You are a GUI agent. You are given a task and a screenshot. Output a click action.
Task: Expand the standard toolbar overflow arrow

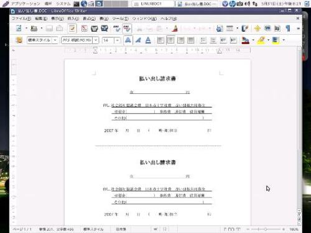point(299,29)
